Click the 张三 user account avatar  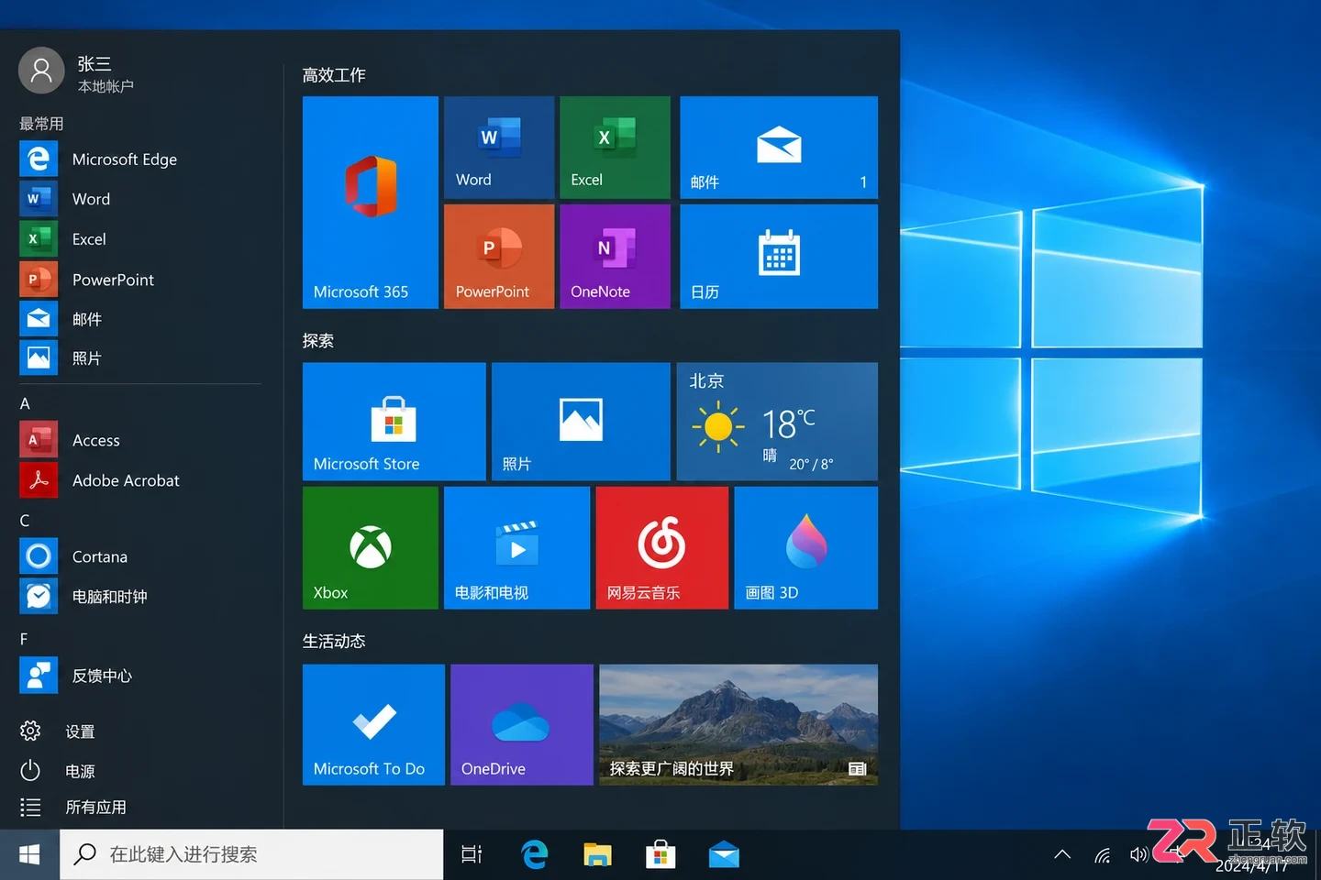(41, 71)
